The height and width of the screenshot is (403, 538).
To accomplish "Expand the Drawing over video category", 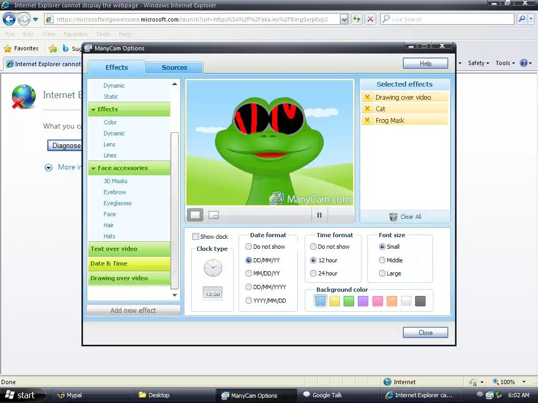I will coord(129,278).
